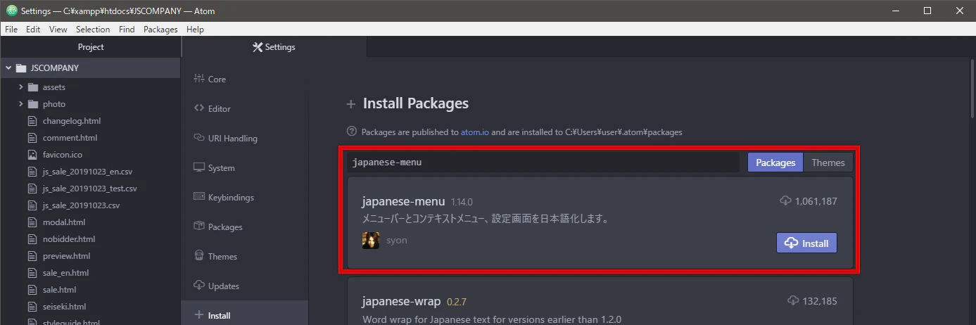Viewport: 976px width, 325px height.
Task: Expand the photo folder
Action: click(21, 104)
